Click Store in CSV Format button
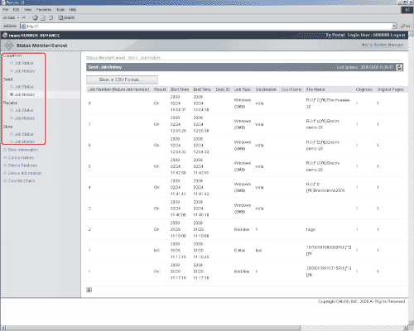 (122, 79)
